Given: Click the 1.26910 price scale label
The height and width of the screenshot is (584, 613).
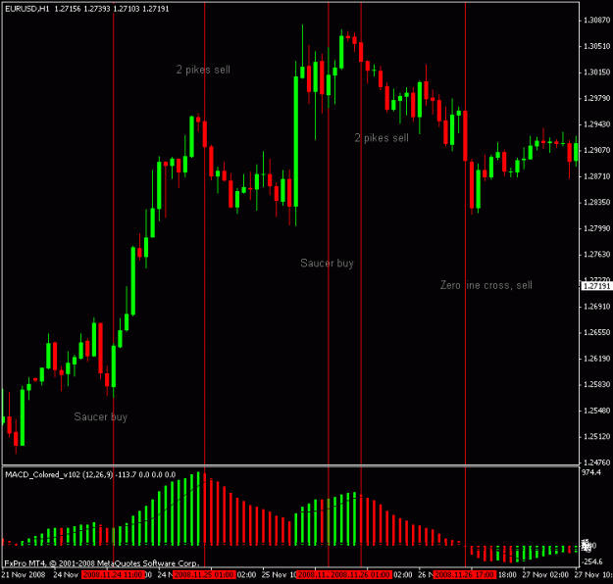Looking at the screenshot, I should tap(596, 307).
